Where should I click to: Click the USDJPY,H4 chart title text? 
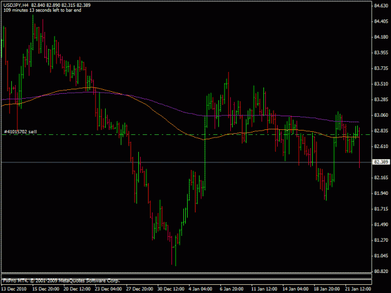point(16,5)
